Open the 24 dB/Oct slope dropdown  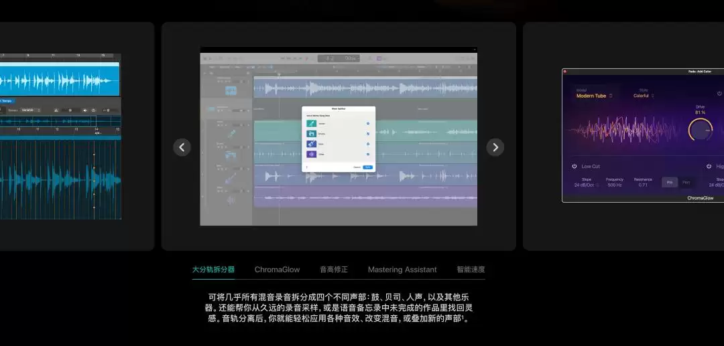pyautogui.click(x=587, y=185)
